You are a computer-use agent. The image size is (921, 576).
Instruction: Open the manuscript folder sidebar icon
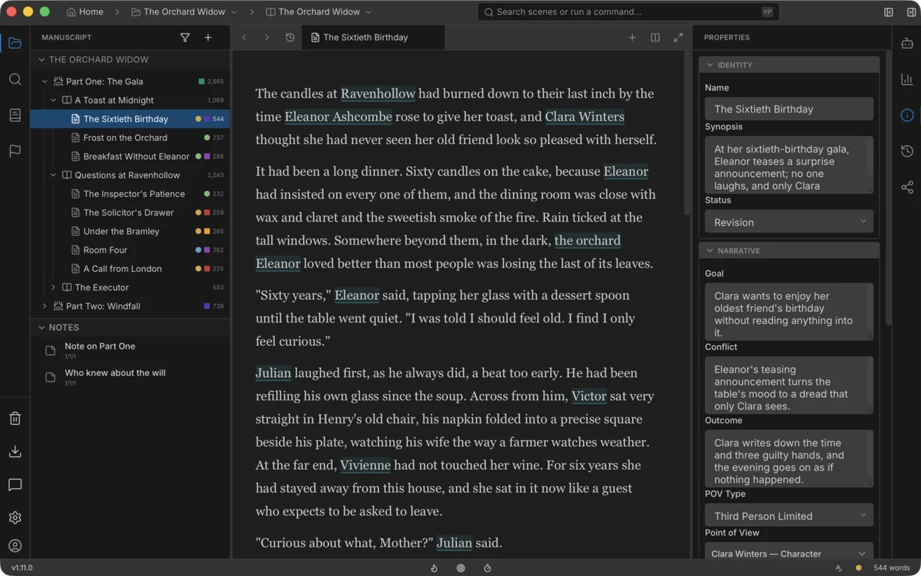point(15,43)
